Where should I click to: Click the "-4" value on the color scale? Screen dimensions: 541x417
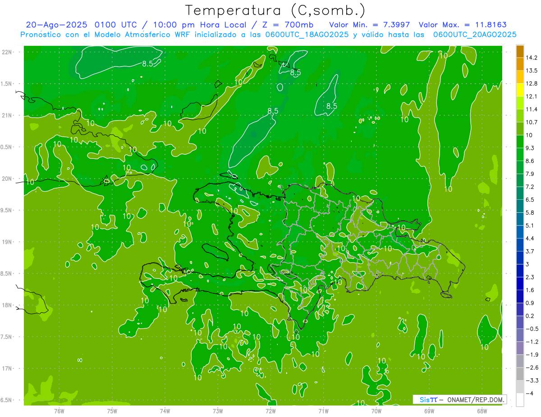coord(530,394)
